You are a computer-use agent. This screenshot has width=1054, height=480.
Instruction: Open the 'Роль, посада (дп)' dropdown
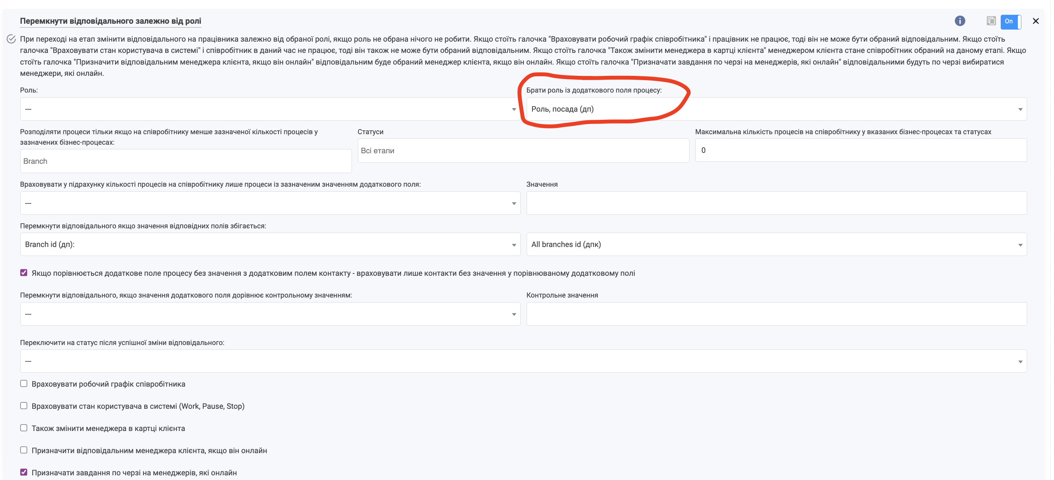[776, 109]
